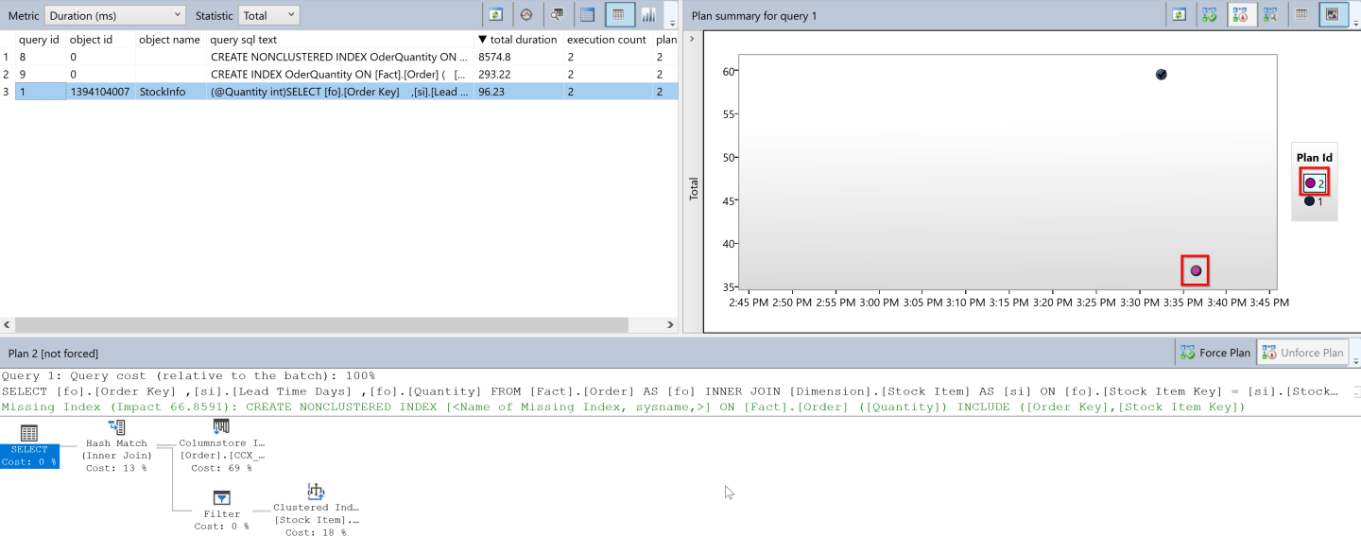Image resolution: width=1361 pixels, height=554 pixels.
Task: View plan summary in grid format
Action: coord(1302,14)
